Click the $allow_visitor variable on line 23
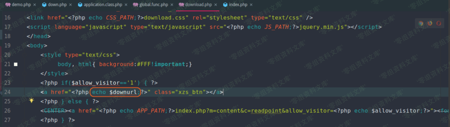This screenshot has height=127, width=450. pyautogui.click(x=95, y=83)
